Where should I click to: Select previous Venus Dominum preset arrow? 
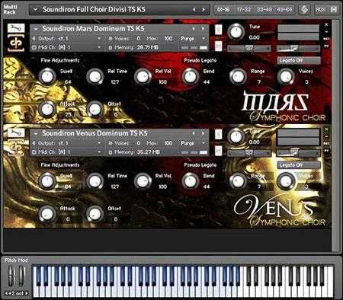194,133
